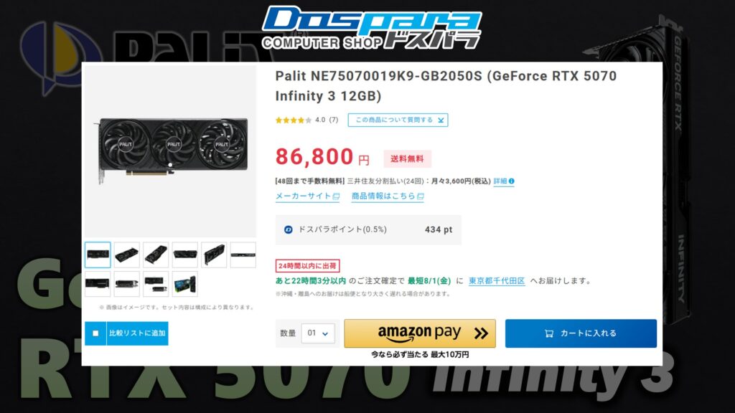Image resolution: width=735 pixels, height=413 pixels.
Task: Open the 詳細 installment details link
Action: pyautogui.click(x=500, y=181)
